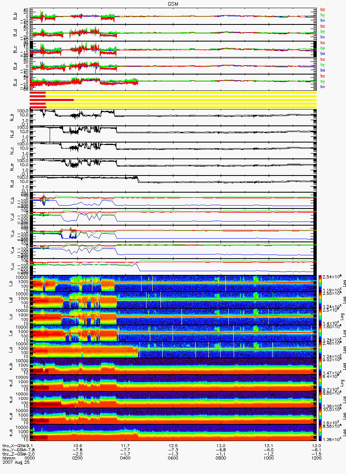
Task: Click the Y-GSM value -5.1
Action: [x=316, y=450]
